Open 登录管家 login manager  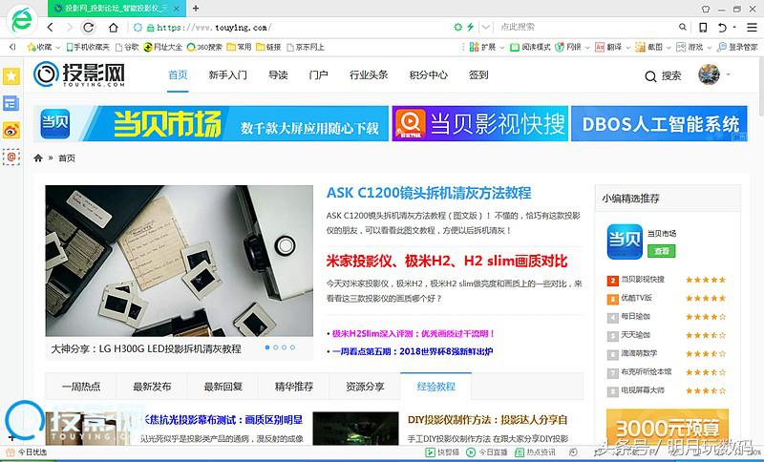pyautogui.click(x=737, y=47)
